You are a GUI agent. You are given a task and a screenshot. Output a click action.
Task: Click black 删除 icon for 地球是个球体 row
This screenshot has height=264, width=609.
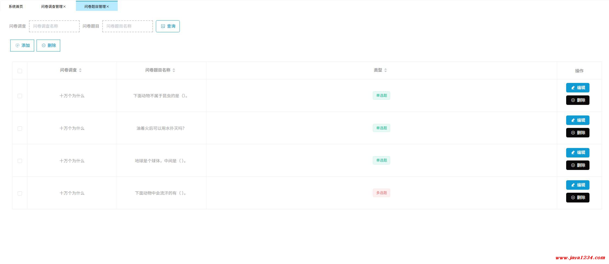tap(573, 165)
